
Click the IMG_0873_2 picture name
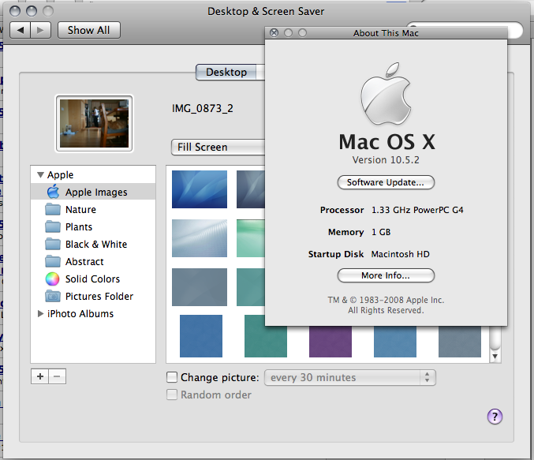coord(203,108)
